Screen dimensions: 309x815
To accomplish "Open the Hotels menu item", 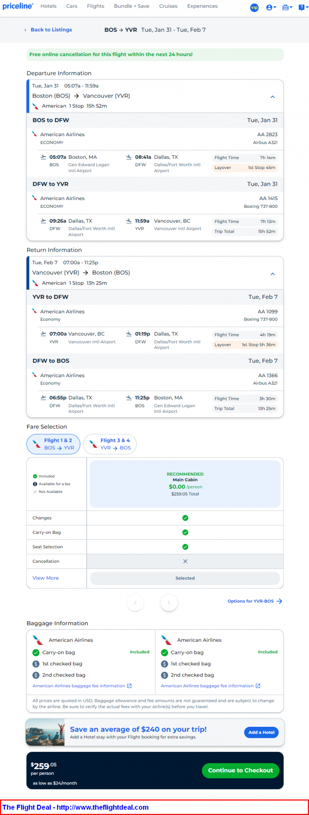I will [x=48, y=6].
